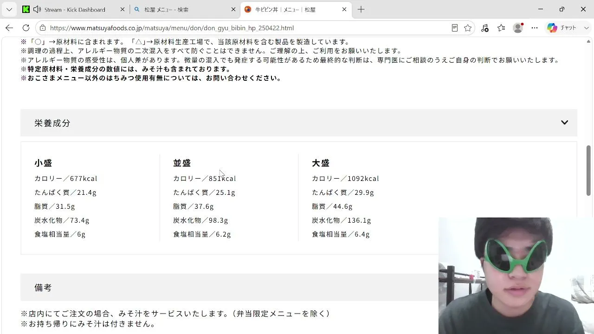Image resolution: width=594 pixels, height=334 pixels.
Task: Click 食塩相当量／6.4g value
Action: 341,234
